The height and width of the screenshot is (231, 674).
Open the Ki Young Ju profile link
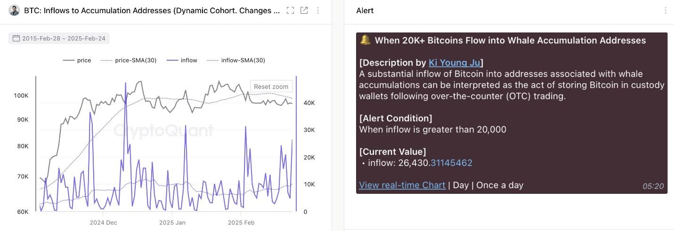[454, 63]
